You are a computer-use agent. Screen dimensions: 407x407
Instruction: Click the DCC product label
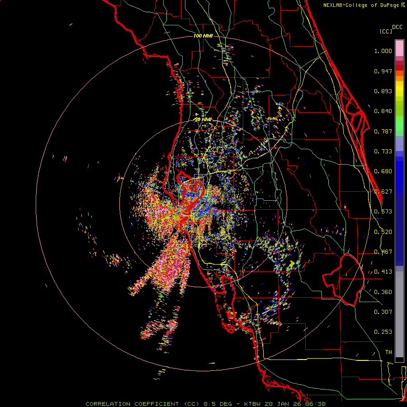point(397,27)
